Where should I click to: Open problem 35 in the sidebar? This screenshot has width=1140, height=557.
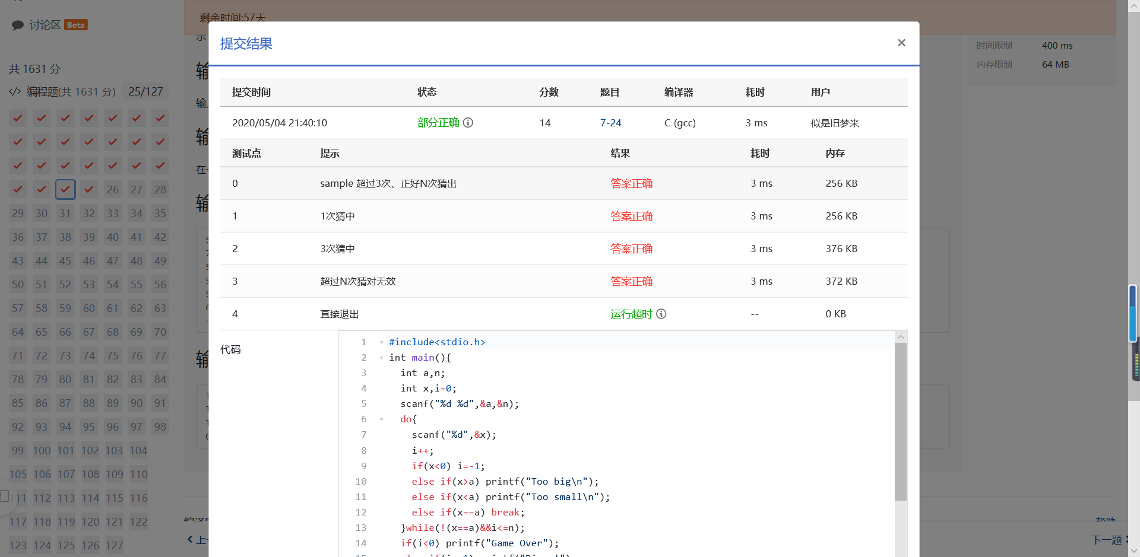click(x=160, y=213)
